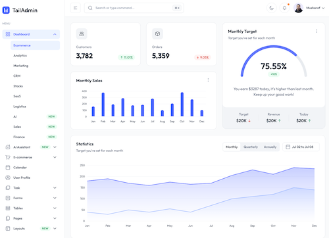Click the NEW badge next to Finance
The width and height of the screenshot is (329, 238).
tap(51, 137)
